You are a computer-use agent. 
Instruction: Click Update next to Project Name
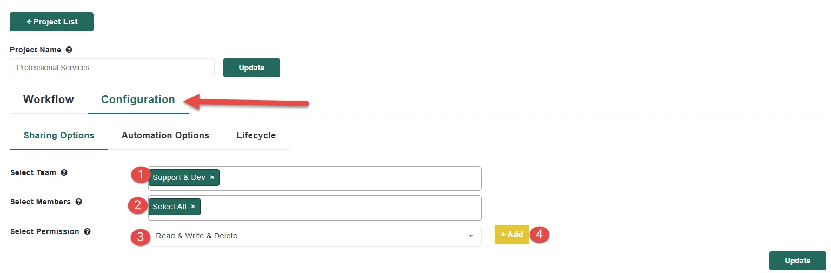(x=251, y=68)
